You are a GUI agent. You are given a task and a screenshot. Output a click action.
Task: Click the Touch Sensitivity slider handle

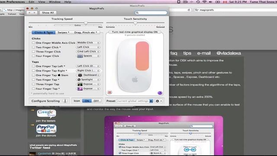click(x=135, y=23)
